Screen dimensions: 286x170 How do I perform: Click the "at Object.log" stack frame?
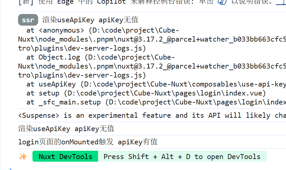(x=52, y=57)
